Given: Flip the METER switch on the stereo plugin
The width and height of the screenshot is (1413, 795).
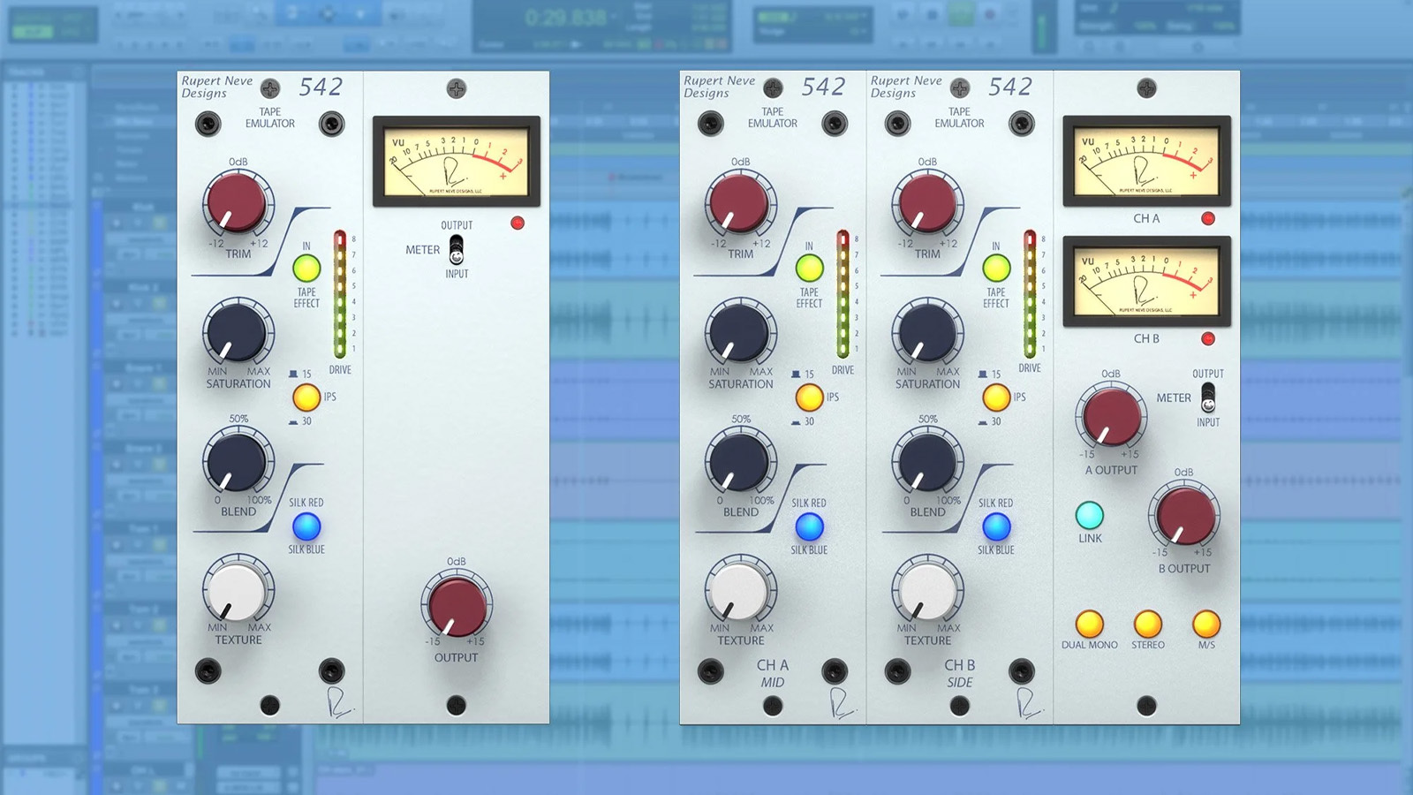Looking at the screenshot, I should 1207,398.
